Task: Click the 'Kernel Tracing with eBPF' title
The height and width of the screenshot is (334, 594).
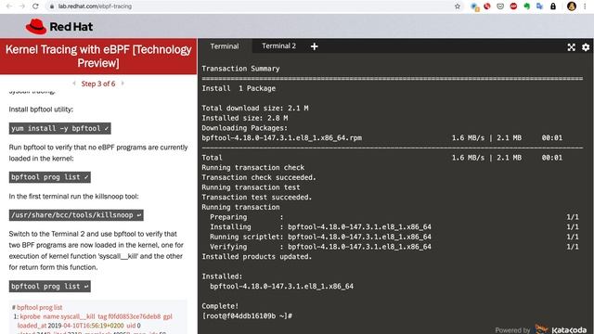Action: (98, 56)
